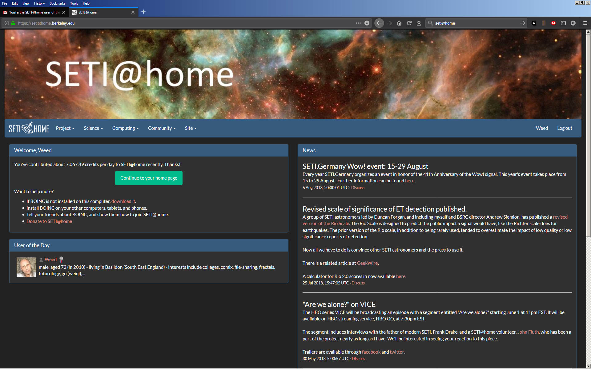The height and width of the screenshot is (369, 591).
Task: Open the Firefox hamburger menu
Action: 585,23
